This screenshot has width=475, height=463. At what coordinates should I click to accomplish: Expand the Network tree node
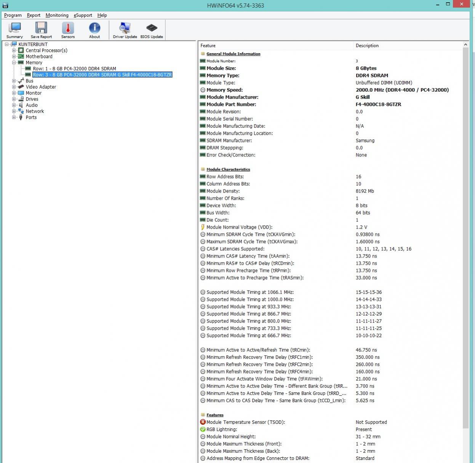[14, 111]
